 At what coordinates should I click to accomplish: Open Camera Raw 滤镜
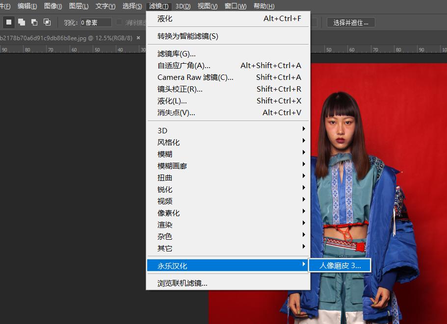click(x=195, y=77)
